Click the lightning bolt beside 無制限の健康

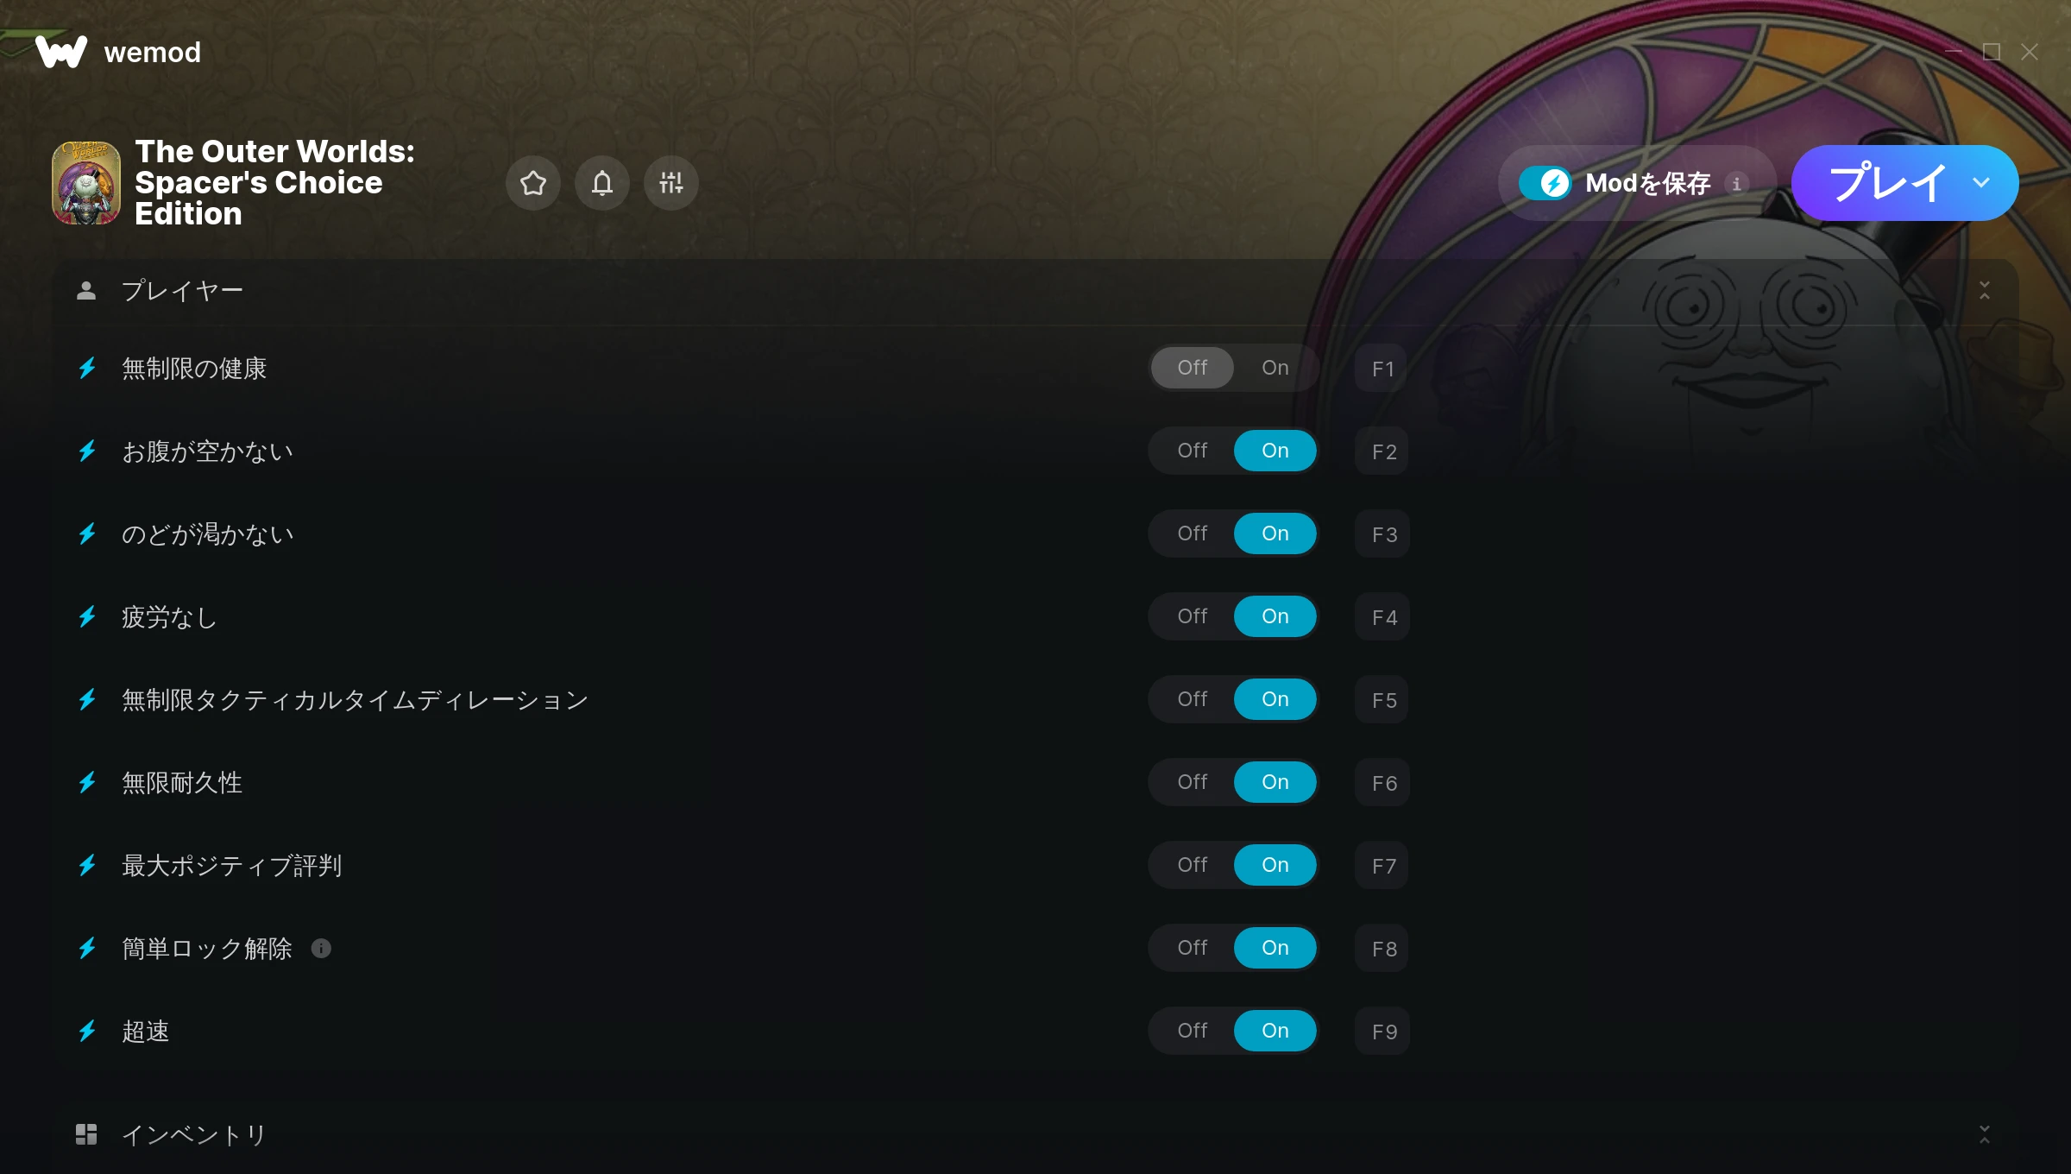click(x=87, y=369)
